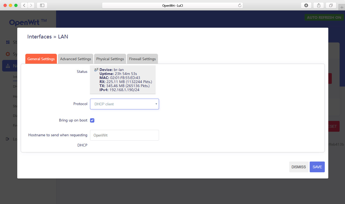This screenshot has height=204, width=345.
Task: Click the hostname field containing OpenWrt
Action: tap(125, 135)
